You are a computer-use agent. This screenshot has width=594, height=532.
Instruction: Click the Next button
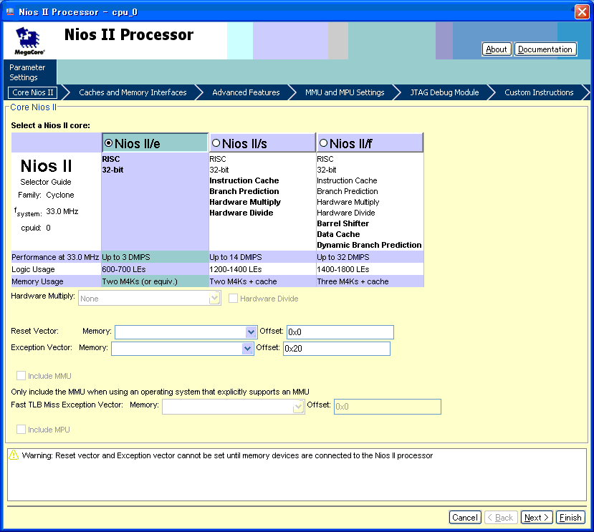(x=537, y=517)
